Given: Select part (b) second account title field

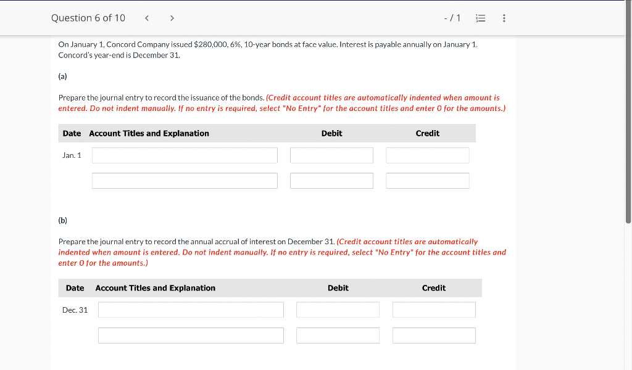Looking at the screenshot, I should (190, 335).
